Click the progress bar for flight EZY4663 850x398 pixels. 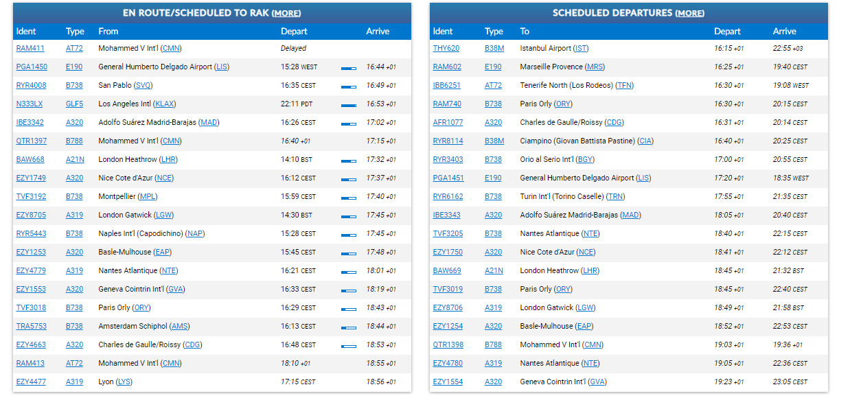349,346
